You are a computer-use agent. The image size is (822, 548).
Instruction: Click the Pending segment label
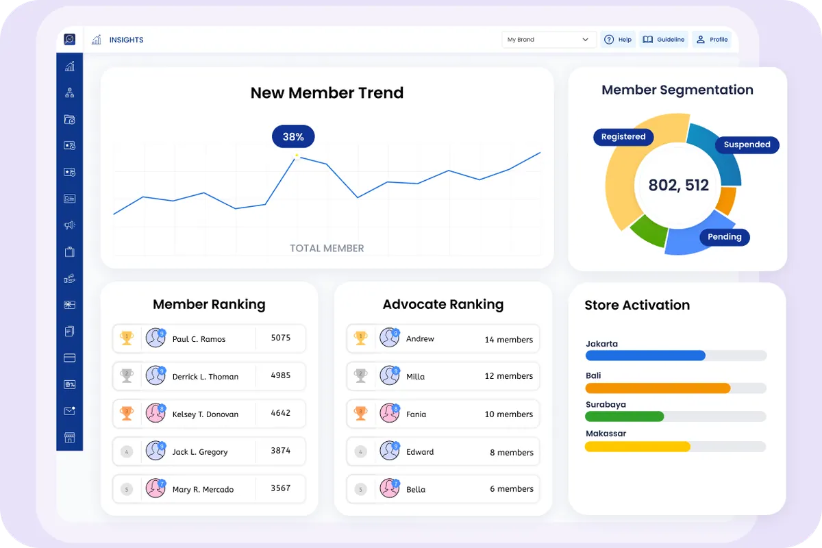click(725, 237)
